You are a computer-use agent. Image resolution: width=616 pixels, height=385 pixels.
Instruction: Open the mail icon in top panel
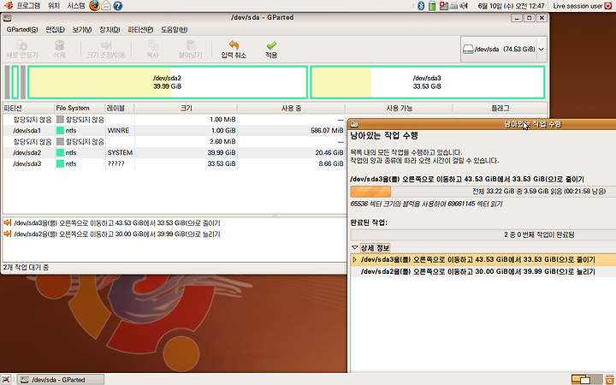tap(106, 5)
